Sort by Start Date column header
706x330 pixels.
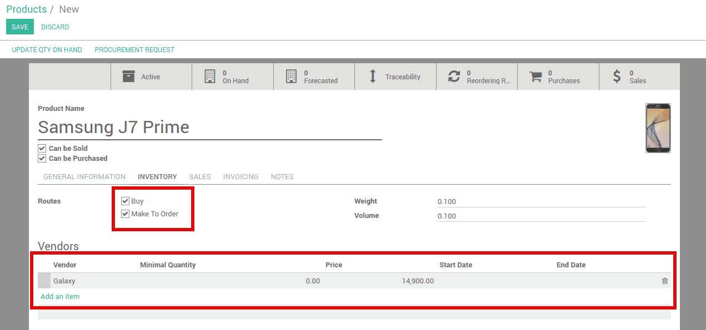tap(455, 265)
